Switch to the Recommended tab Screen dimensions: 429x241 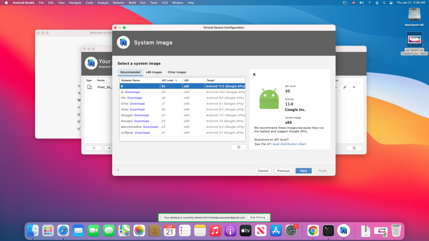[130, 72]
